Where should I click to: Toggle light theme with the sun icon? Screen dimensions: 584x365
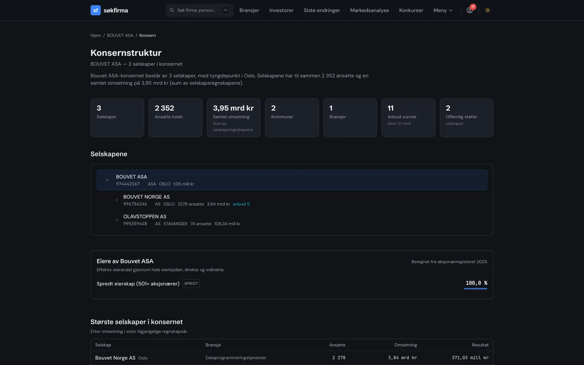pyautogui.click(x=488, y=10)
